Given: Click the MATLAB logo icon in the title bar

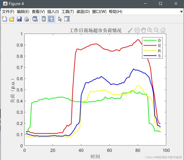Looking at the screenshot, I should point(5,4).
